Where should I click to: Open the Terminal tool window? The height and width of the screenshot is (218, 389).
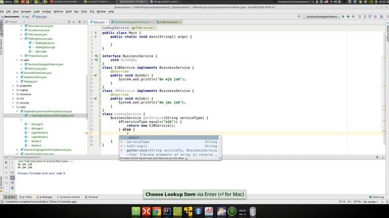91,197
